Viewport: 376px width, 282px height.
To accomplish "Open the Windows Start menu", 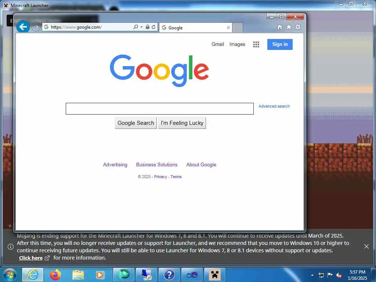I will 10,275.
